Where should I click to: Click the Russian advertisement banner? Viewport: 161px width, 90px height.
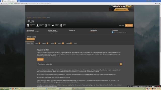121,8
